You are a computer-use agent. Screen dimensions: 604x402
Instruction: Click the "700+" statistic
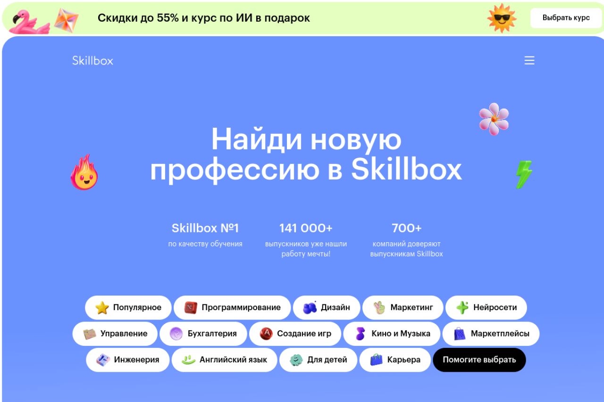point(406,228)
